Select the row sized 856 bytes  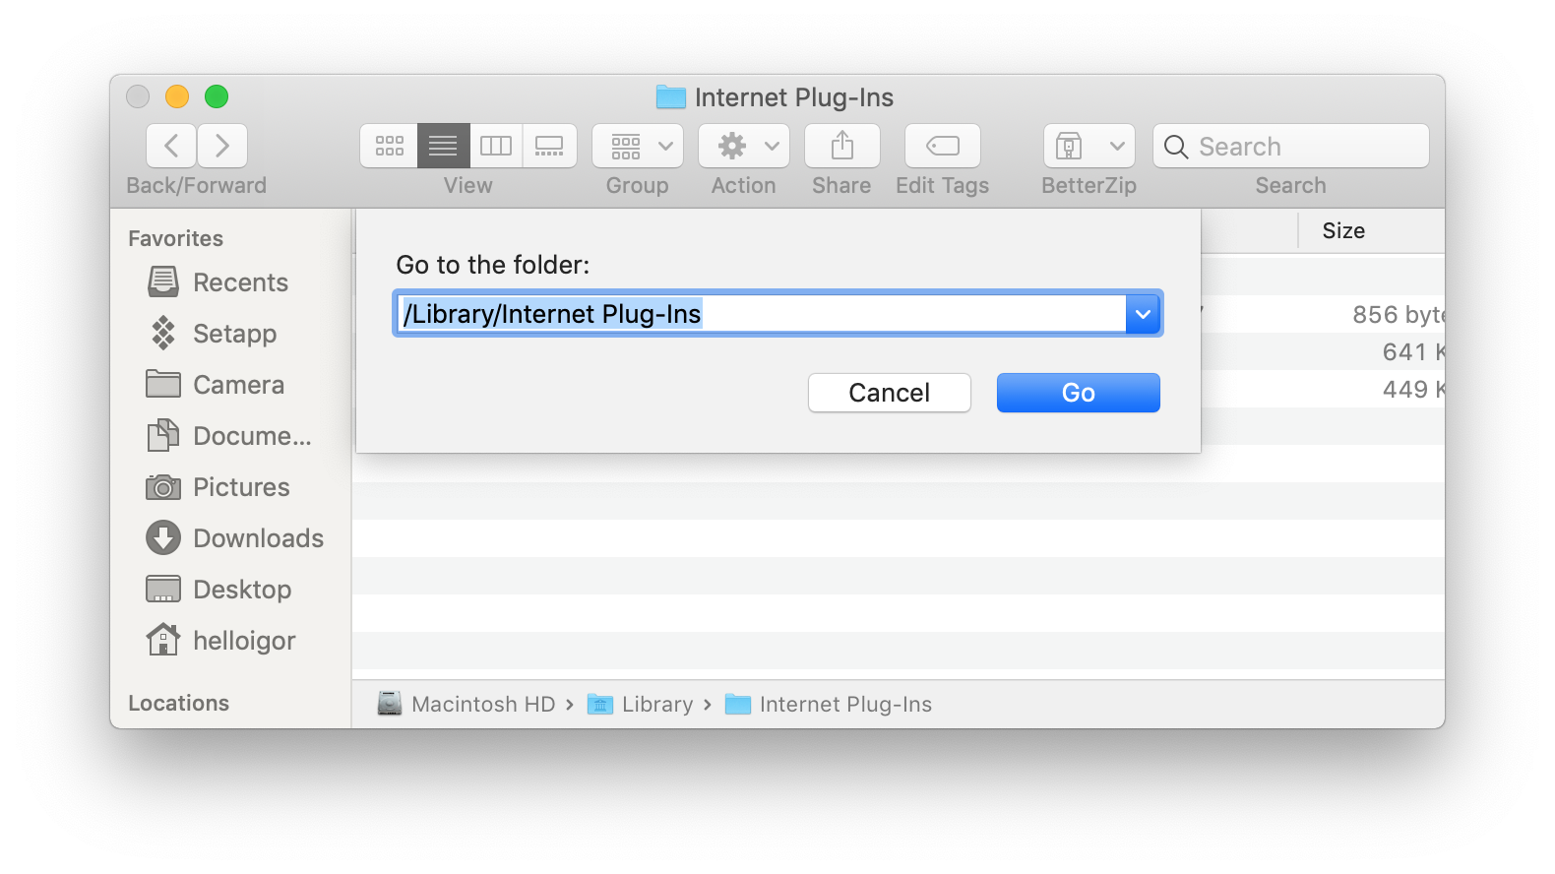pos(1323,314)
